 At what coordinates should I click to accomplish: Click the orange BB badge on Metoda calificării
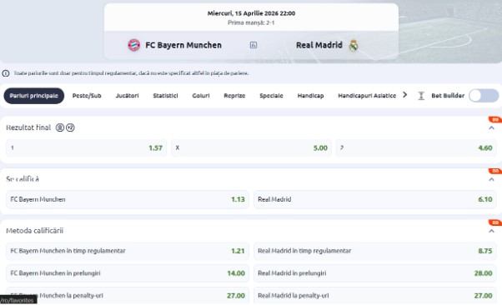495,222
